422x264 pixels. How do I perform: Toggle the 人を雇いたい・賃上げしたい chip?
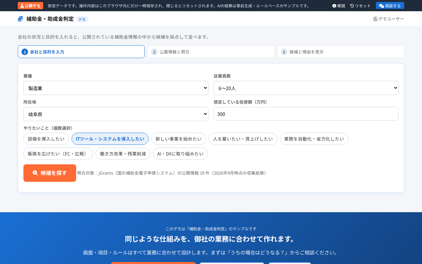tap(243, 139)
